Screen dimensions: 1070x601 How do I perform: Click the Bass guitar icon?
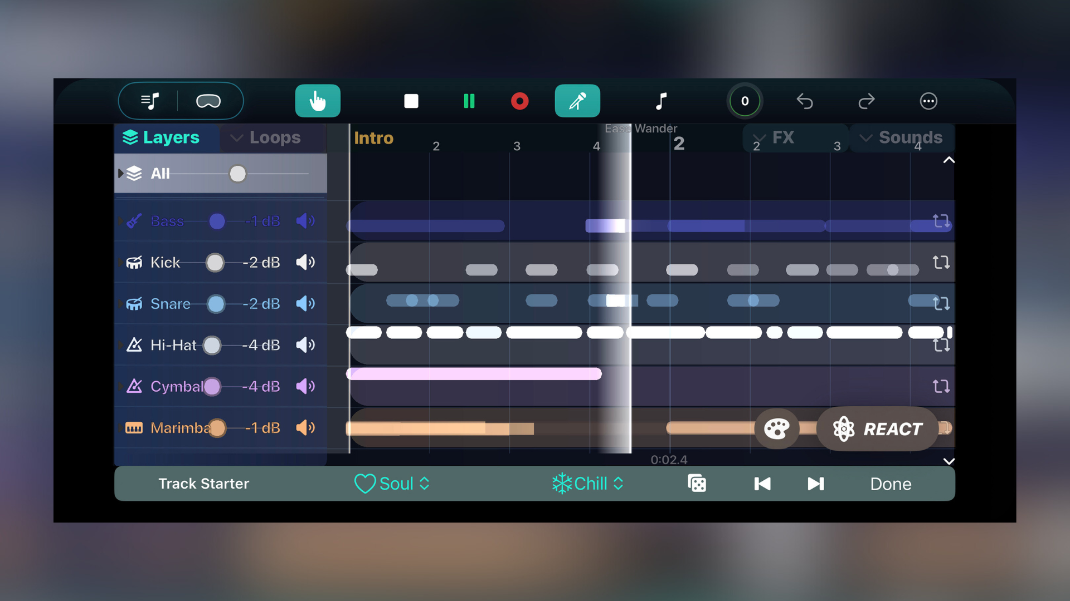click(x=134, y=221)
